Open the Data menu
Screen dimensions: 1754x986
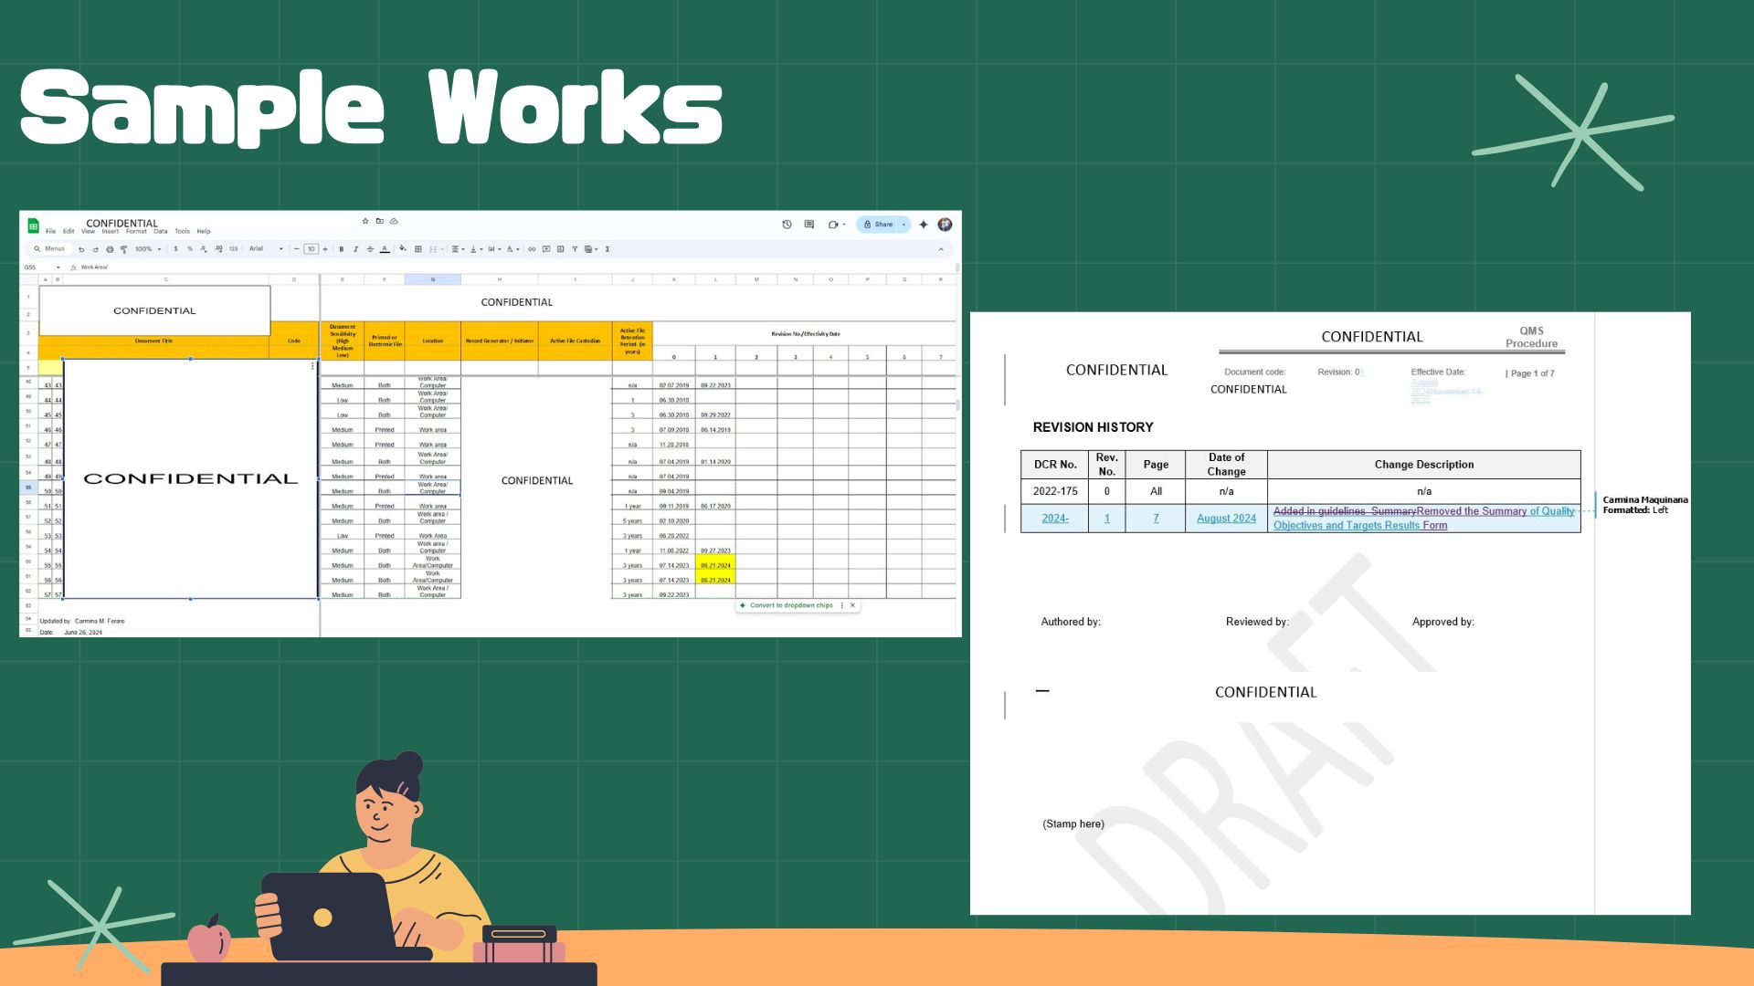coord(161,231)
